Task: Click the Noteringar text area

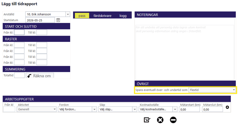Action: click(185, 52)
